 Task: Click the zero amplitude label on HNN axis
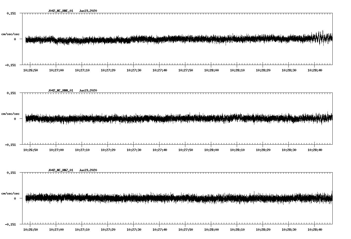[x=15, y=119]
